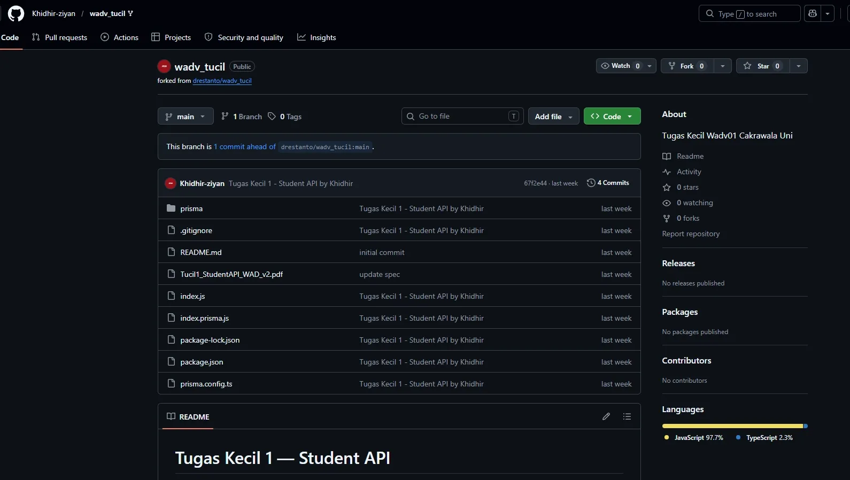
Task: Fork this repository
Action: tap(687, 66)
